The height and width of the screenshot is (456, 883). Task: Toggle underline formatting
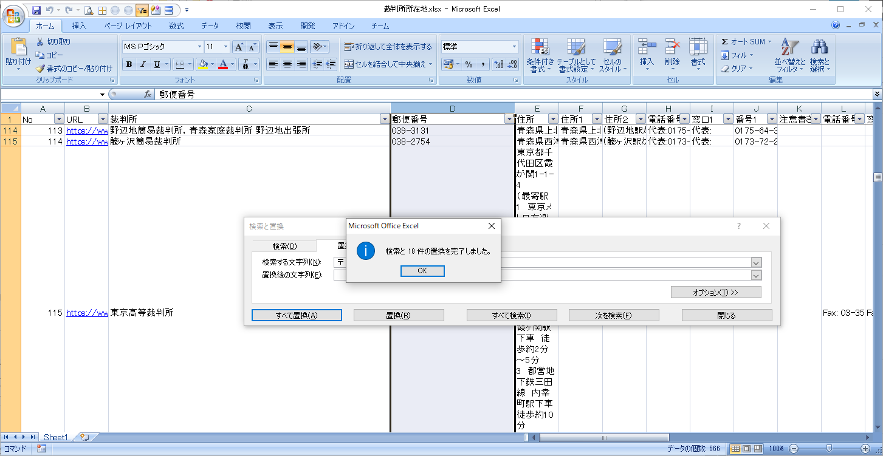(x=157, y=64)
